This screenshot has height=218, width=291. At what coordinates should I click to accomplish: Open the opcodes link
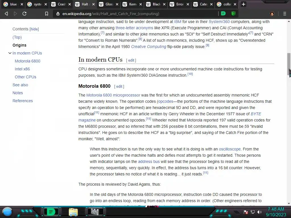pyautogui.click(x=166, y=102)
